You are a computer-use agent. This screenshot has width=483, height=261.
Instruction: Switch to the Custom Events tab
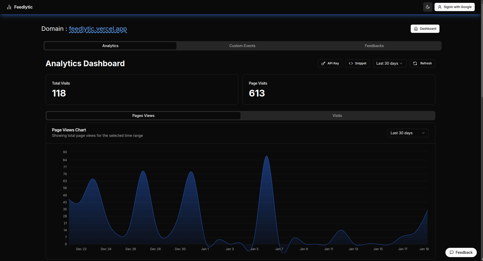point(242,46)
